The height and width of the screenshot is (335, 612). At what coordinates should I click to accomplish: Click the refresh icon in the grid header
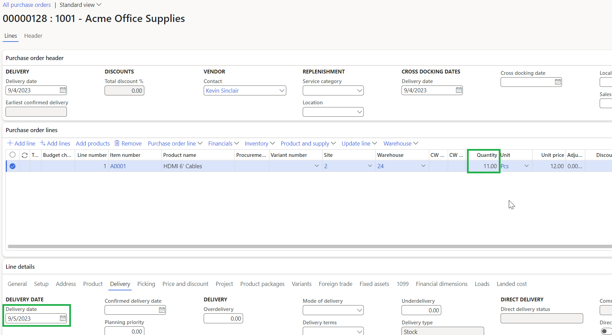(x=24, y=155)
